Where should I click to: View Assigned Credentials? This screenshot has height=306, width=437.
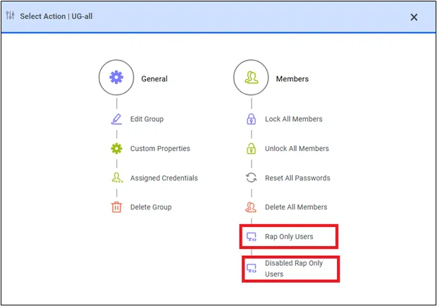pyautogui.click(x=164, y=178)
